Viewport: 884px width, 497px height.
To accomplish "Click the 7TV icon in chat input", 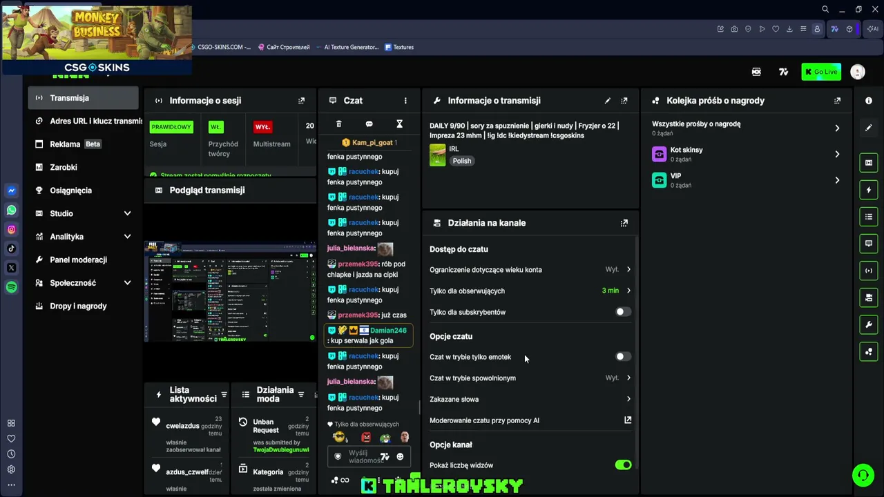I will [x=385, y=456].
